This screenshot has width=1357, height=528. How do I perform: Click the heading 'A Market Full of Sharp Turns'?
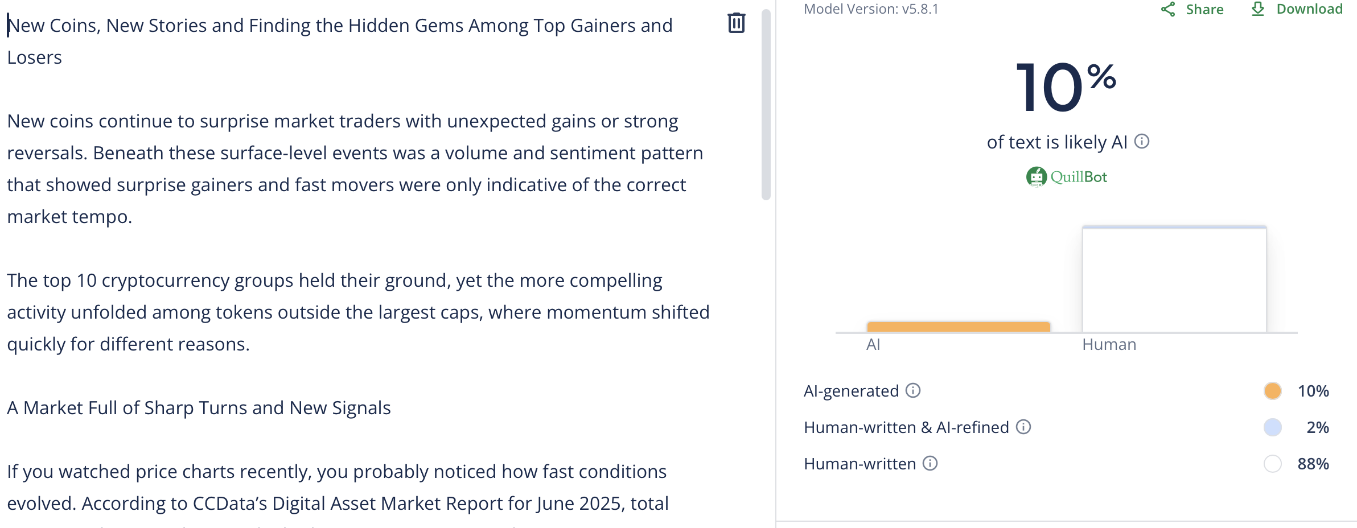pos(199,408)
